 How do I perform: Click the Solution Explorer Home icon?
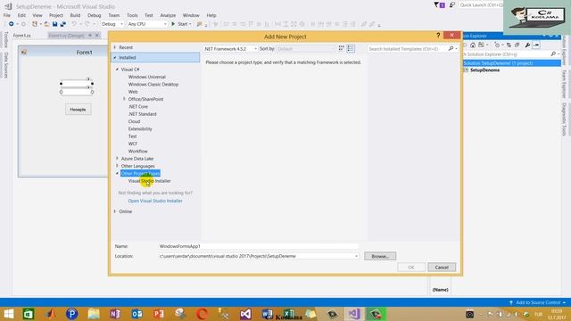point(473,45)
